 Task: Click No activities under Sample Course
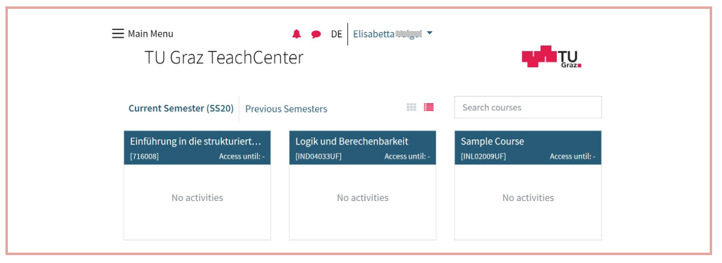528,197
